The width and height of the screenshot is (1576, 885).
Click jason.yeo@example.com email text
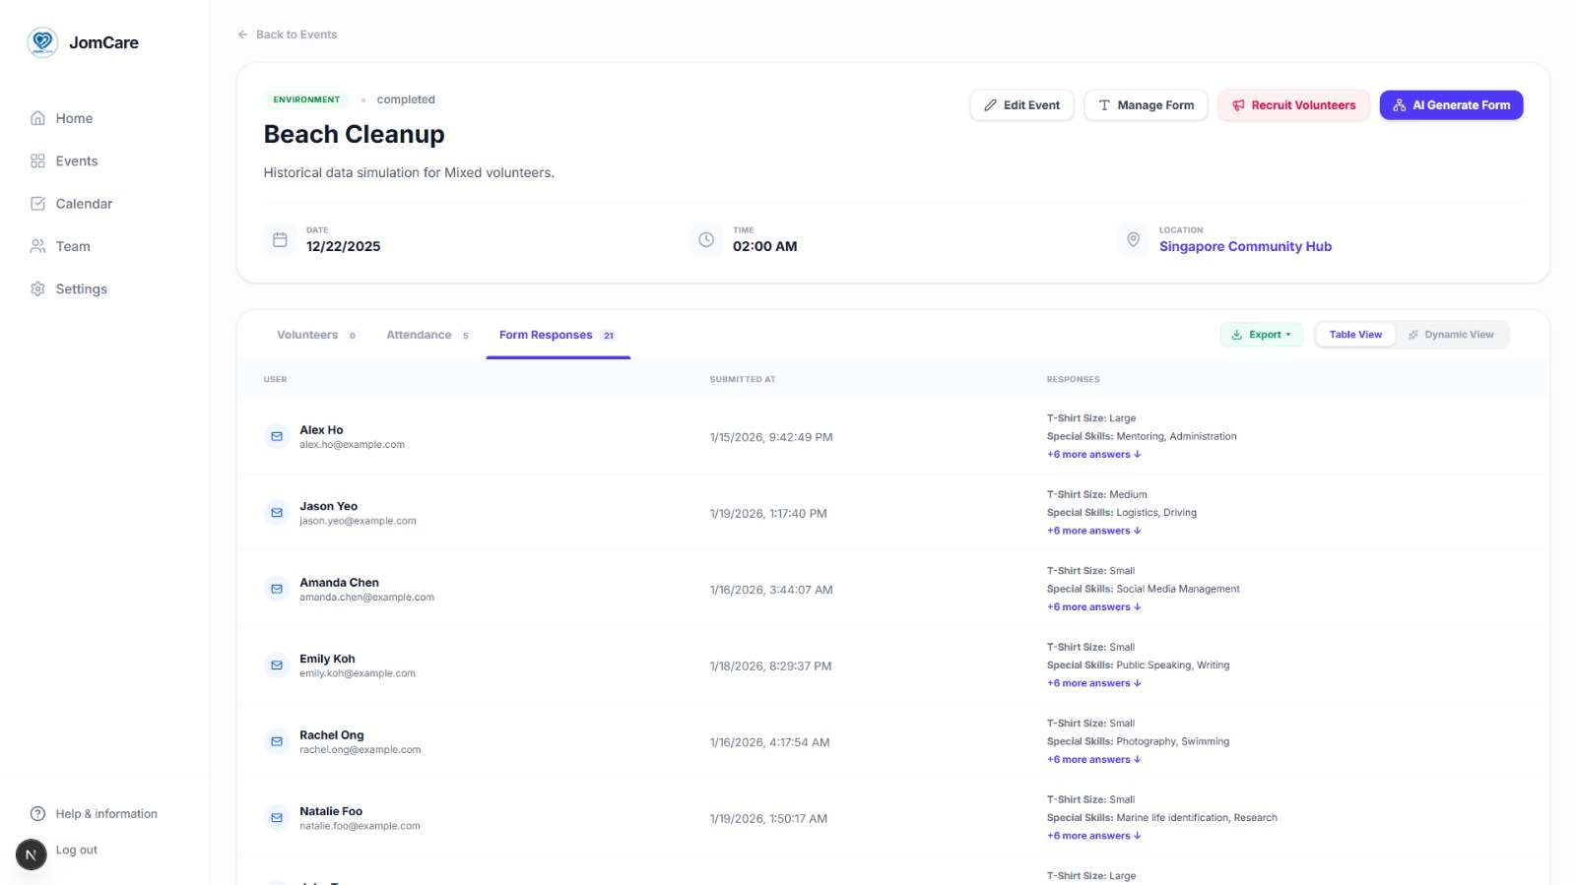coord(358,521)
